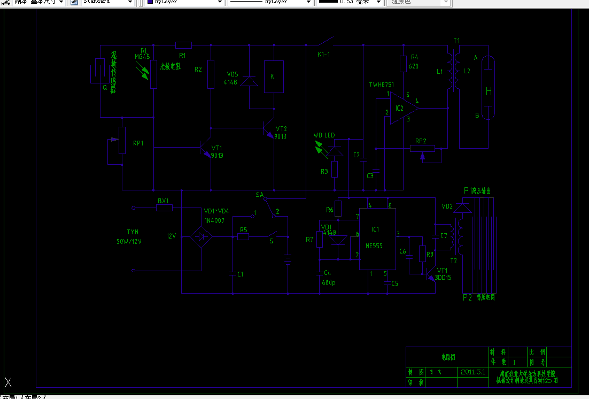The width and height of the screenshot is (589, 399).
Task: Click the C2 capacitor label
Action: coord(356,155)
